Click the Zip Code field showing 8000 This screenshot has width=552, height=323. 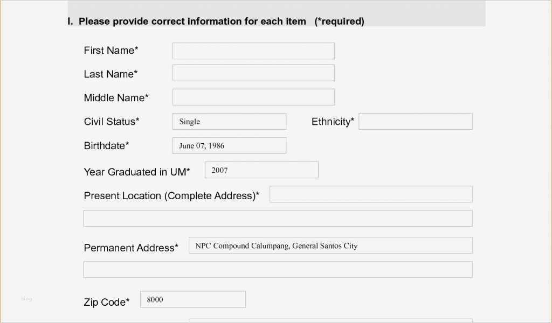click(x=192, y=299)
